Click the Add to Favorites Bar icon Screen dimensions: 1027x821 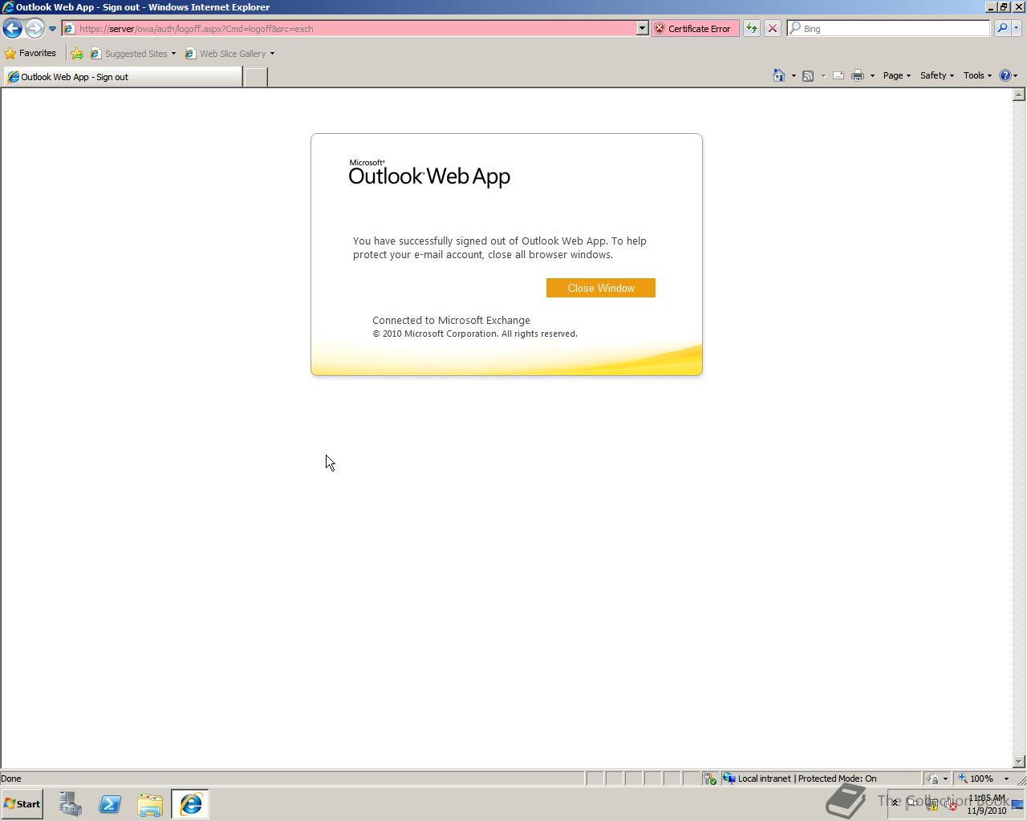point(77,54)
